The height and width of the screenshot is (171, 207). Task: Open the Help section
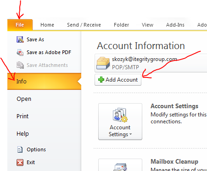coord(22,134)
